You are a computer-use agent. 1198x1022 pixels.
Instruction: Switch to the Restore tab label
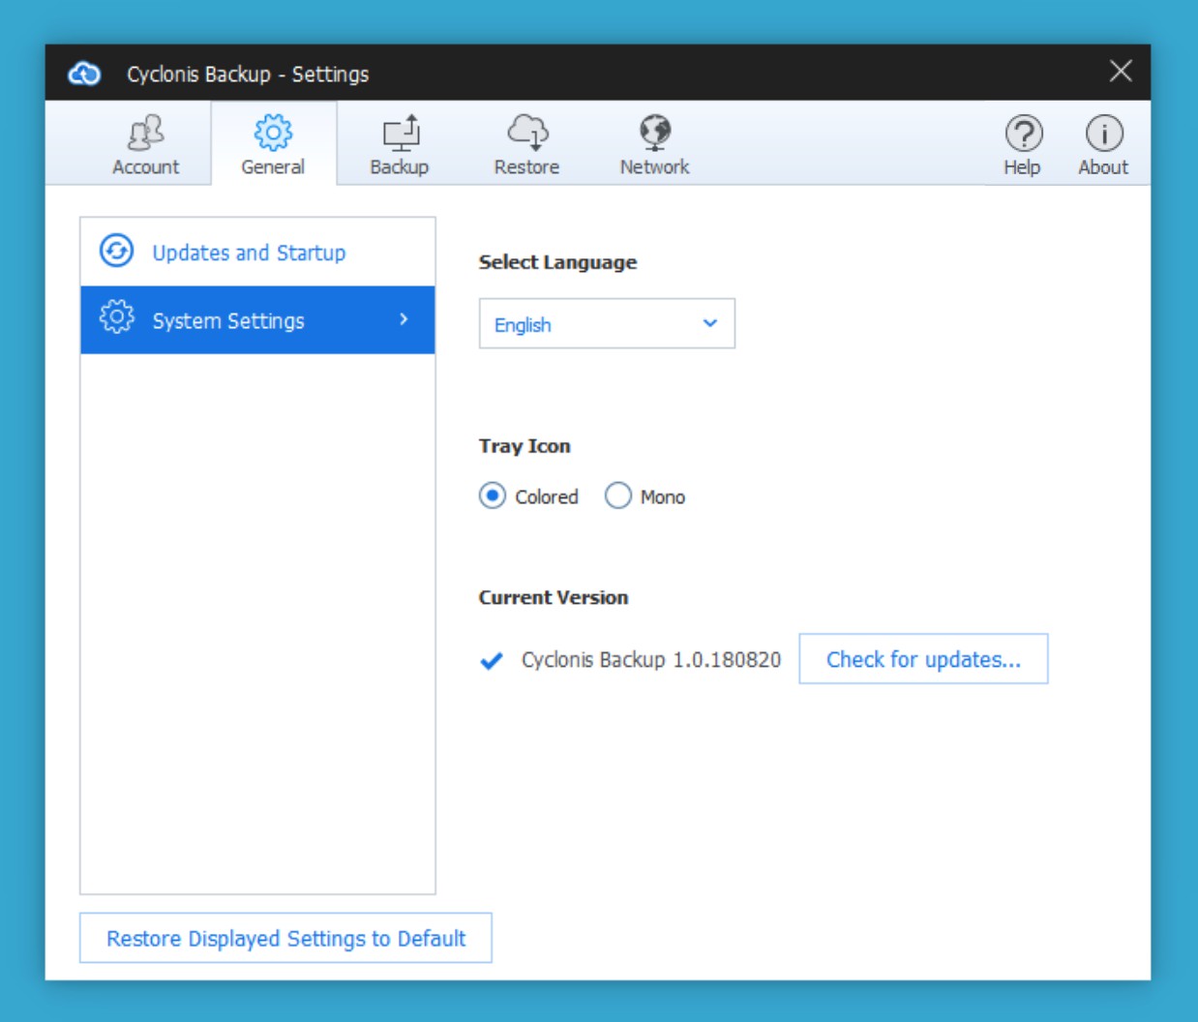pos(526,167)
